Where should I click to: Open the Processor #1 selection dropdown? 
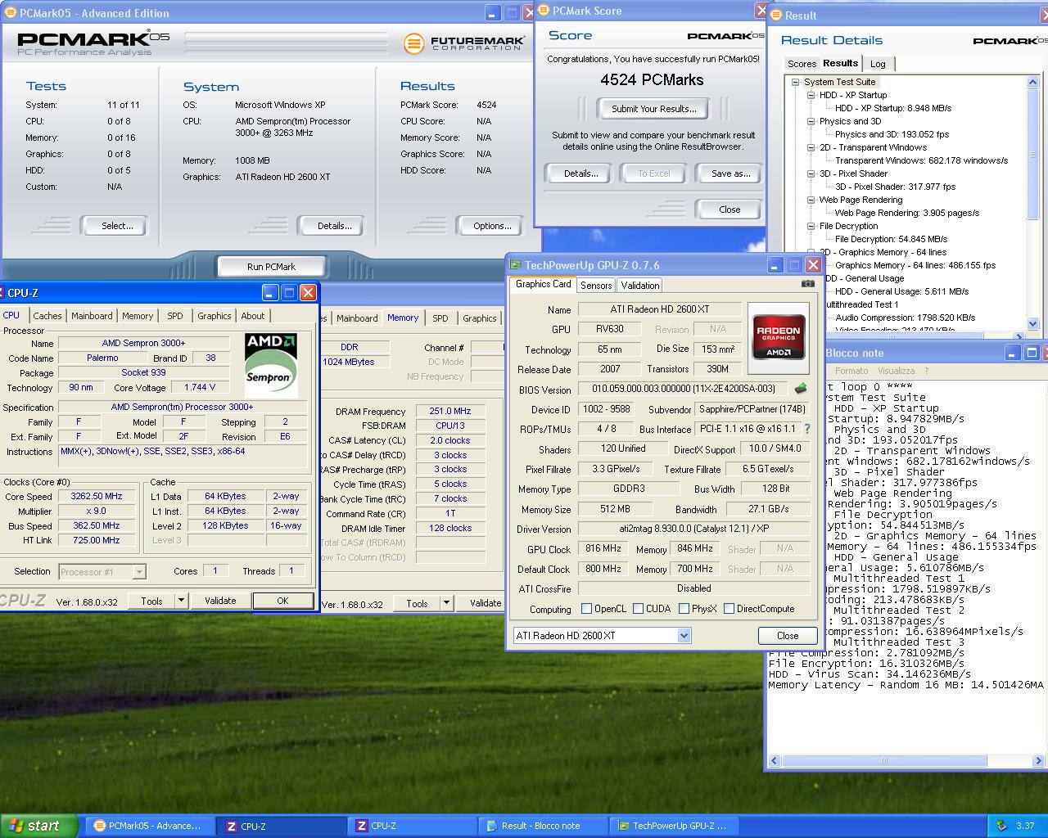coord(139,571)
